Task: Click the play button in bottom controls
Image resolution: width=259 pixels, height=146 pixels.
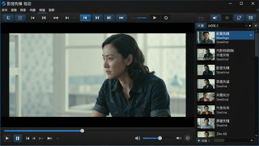Action: 7,138
